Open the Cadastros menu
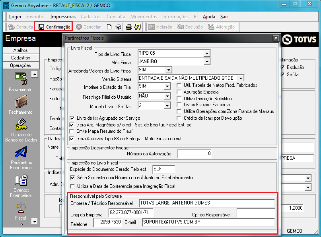This screenshot has width=321, height=237. coord(91,17)
